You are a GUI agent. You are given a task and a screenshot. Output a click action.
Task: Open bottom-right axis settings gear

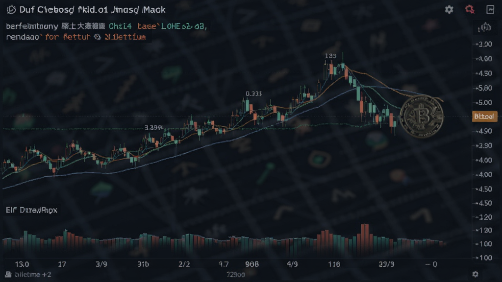click(476, 274)
